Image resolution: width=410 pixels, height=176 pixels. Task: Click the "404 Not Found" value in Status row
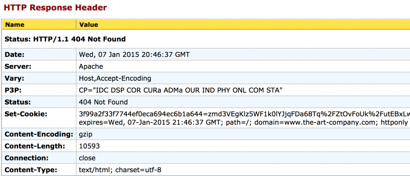point(104,102)
